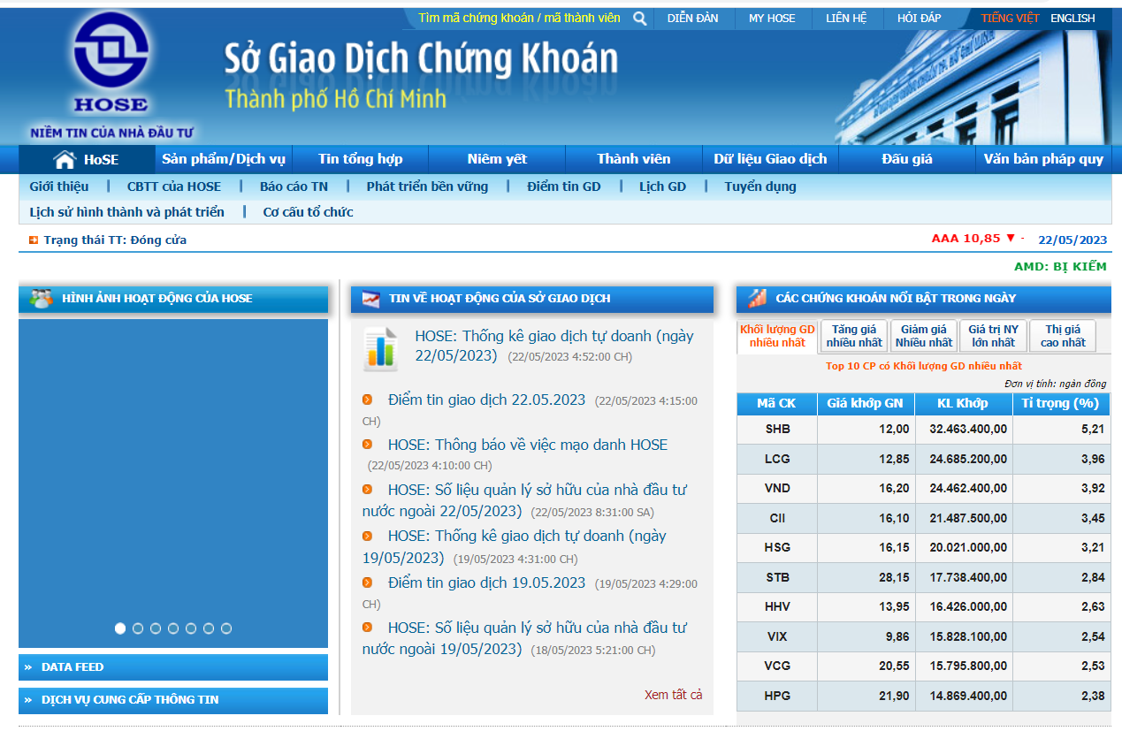Click the orange bullet beside Thông báo về việc mạo danh HOSE
This screenshot has height=731, width=1122.
pyautogui.click(x=368, y=445)
